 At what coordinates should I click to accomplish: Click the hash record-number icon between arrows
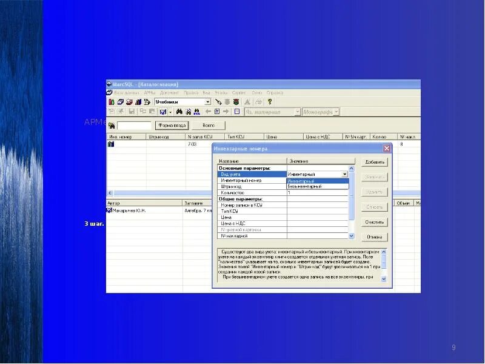[217, 112]
